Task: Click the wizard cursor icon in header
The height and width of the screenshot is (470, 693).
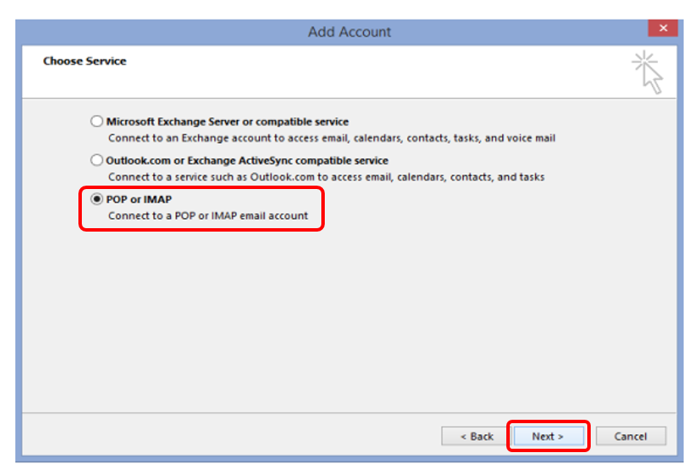Action: [x=648, y=72]
